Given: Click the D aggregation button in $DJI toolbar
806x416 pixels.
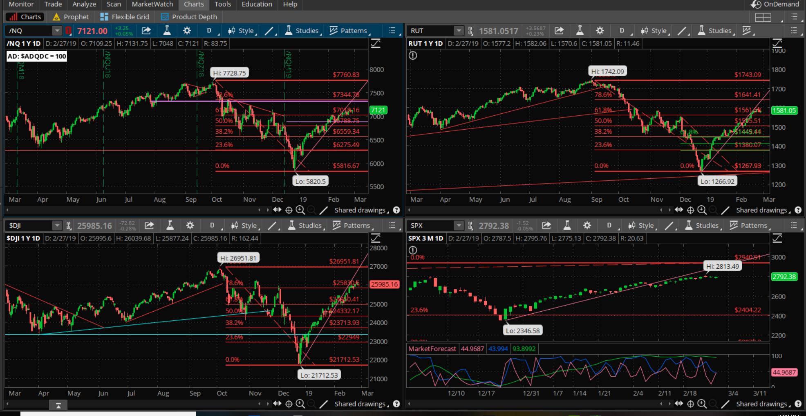Looking at the screenshot, I should tap(213, 225).
